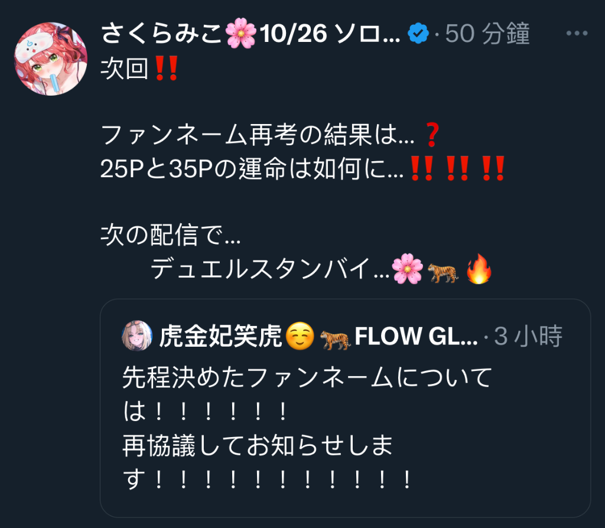Open quoted tweet text 先程決めたファンネームについて
This screenshot has height=528, width=605.
click(307, 377)
